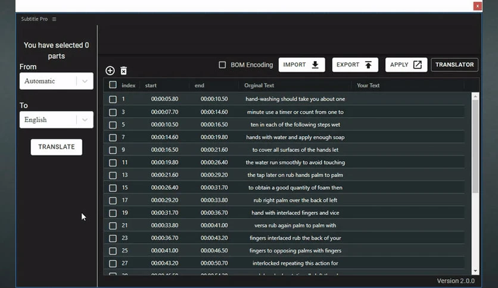
Task: Click start time 00:00:43.20 in row 27
Action: click(x=164, y=263)
